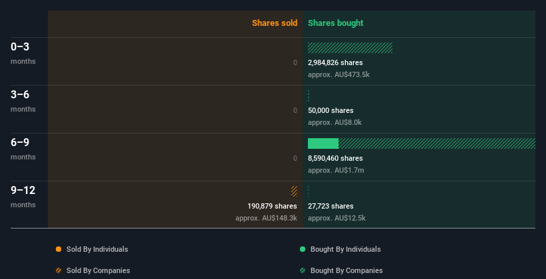This screenshot has height=279, width=546.
Task: Click the 50,000 shares value
Action: (x=331, y=110)
